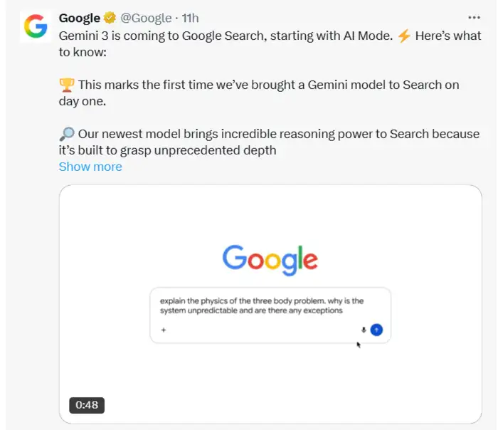498x430 pixels.
Task: Click the @Google handle
Action: click(147, 18)
